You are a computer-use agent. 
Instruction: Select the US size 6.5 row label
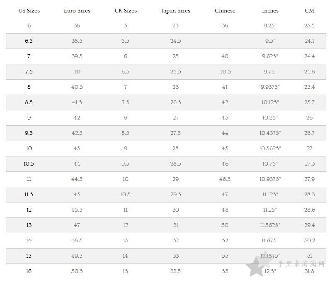click(x=29, y=41)
